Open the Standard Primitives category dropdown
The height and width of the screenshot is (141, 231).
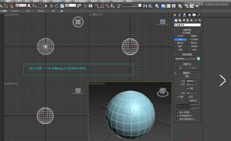tap(187, 25)
